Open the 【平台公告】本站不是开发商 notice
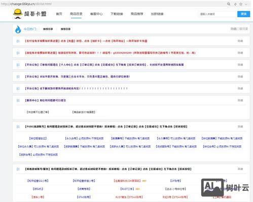 click(x=78, y=76)
